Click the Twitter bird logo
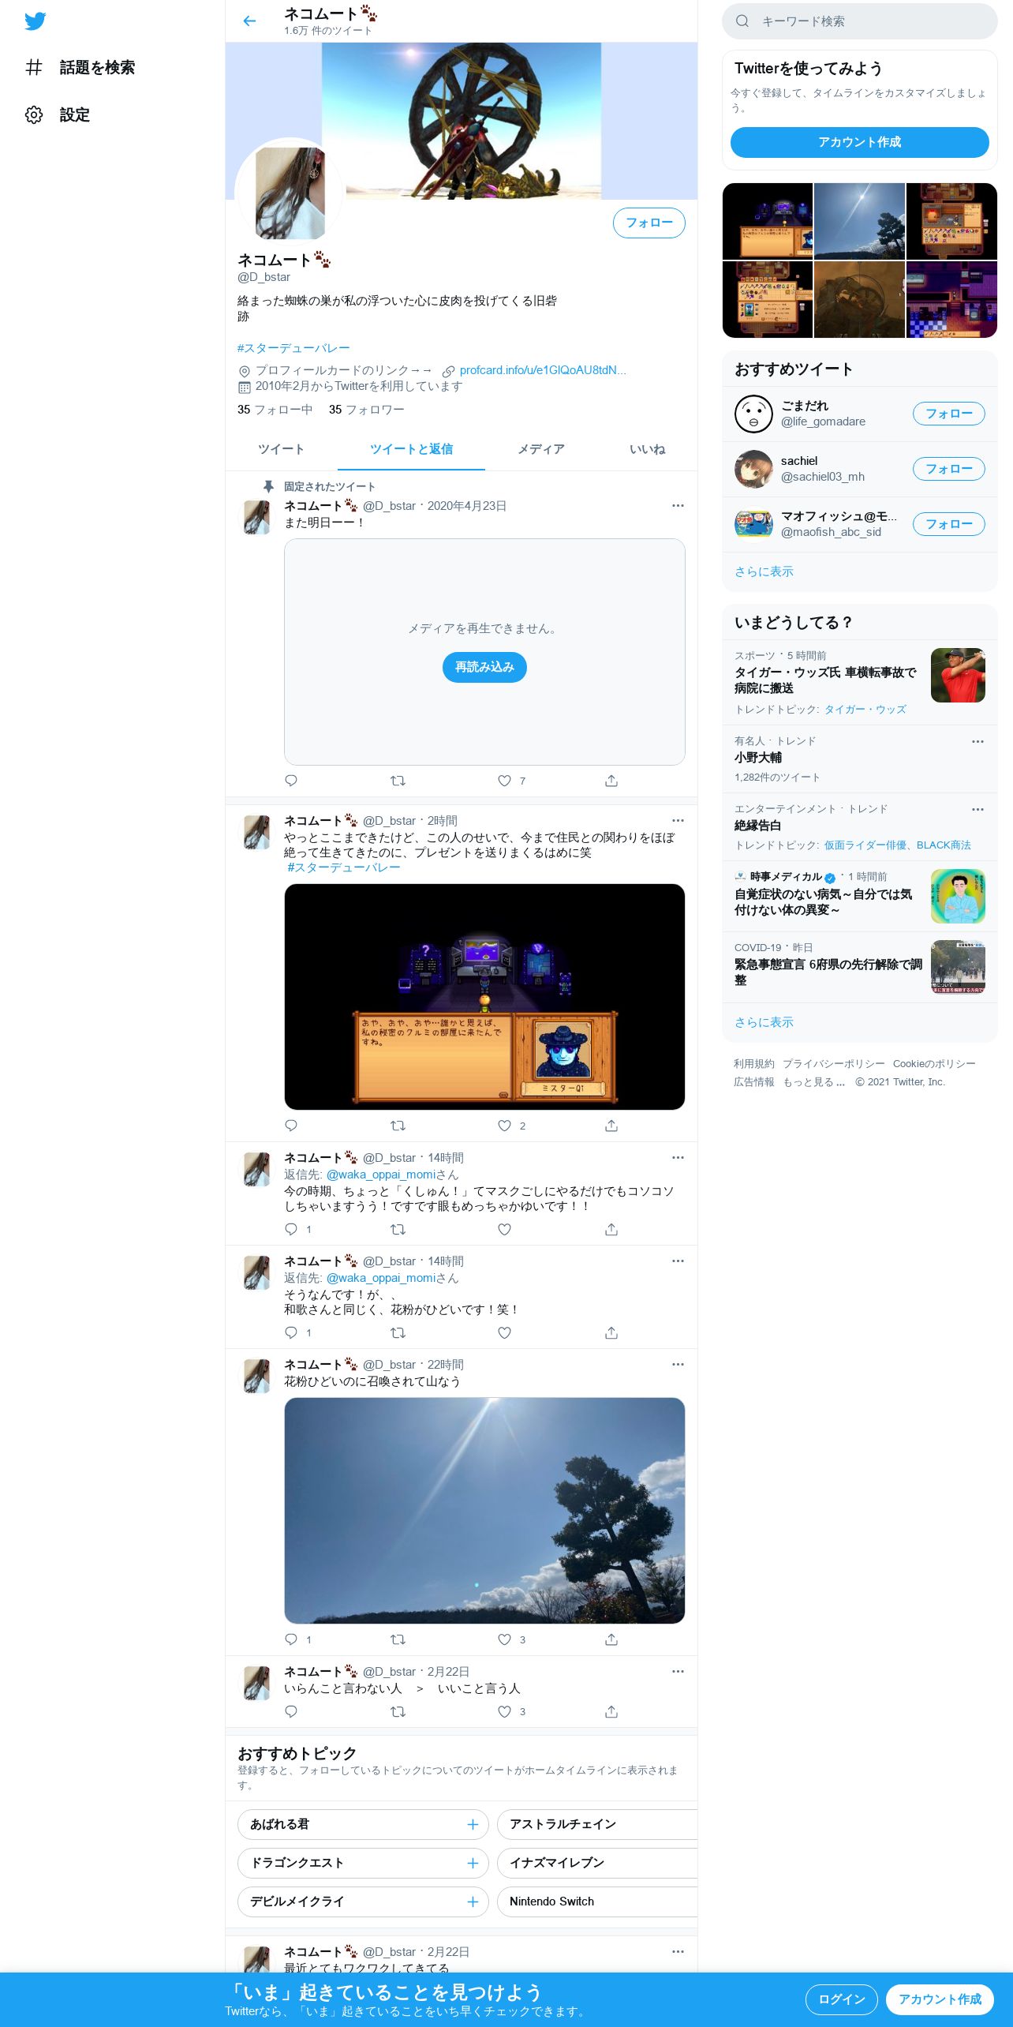Viewport: 1013px width, 2027px height. tap(35, 21)
